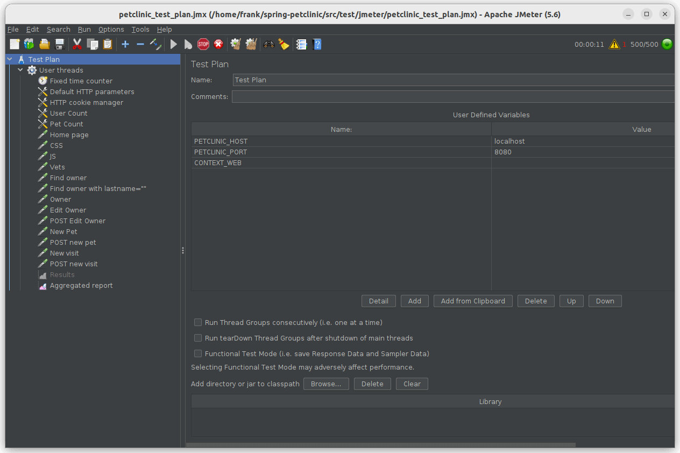Open Help with the question mark icon
This screenshot has height=453, width=680.
coord(317,44)
